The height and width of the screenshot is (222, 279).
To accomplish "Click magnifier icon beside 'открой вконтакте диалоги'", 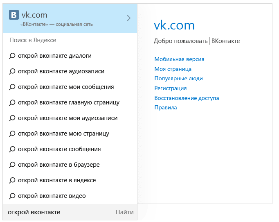I will pos(12,56).
